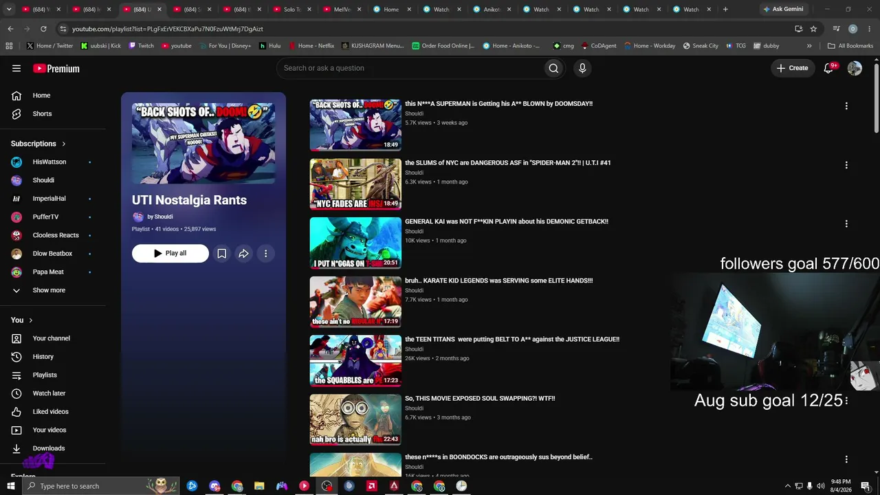This screenshot has width=880, height=495.
Task: Open the SOUL SWAPPING video thumbnail
Action: pos(355,419)
